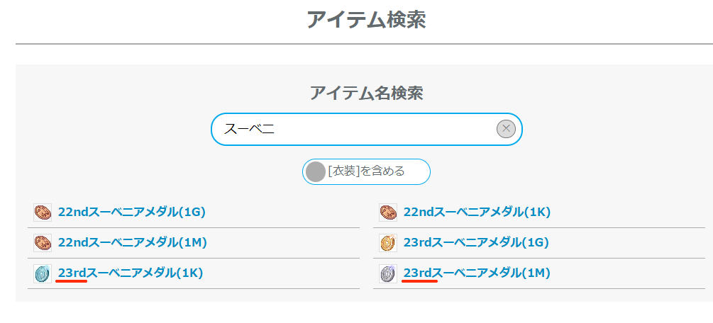
Task: Click the red underline beneath 23rd in the 1M item
Action: (419, 281)
